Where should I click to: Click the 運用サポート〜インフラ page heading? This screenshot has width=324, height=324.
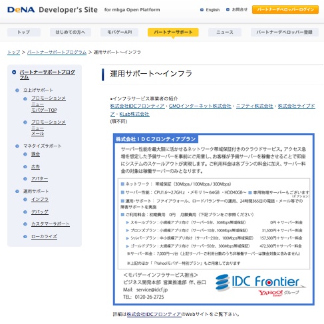151,74
